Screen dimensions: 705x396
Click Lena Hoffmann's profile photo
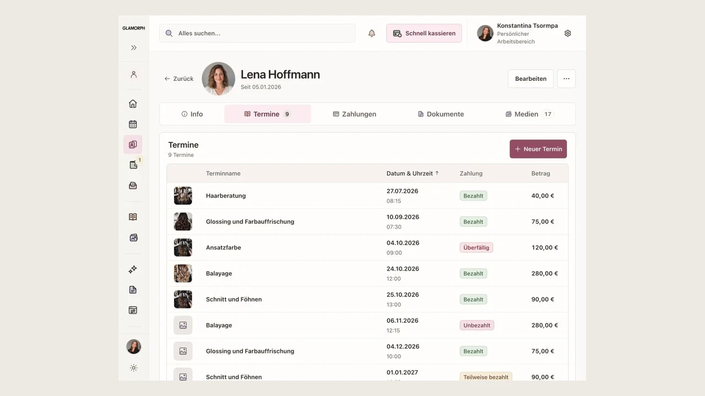point(219,79)
